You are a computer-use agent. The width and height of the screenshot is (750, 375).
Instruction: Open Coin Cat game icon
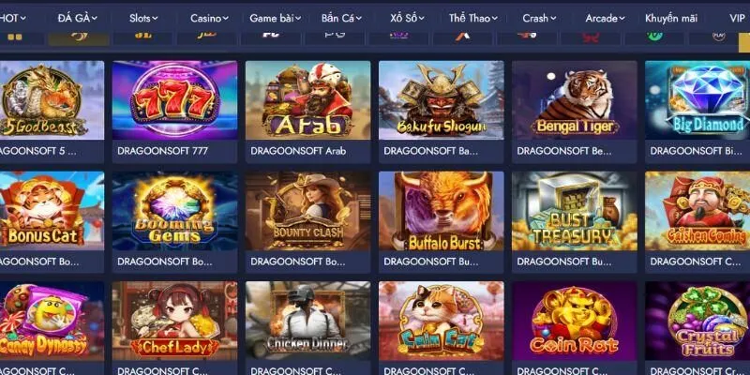[441, 321]
